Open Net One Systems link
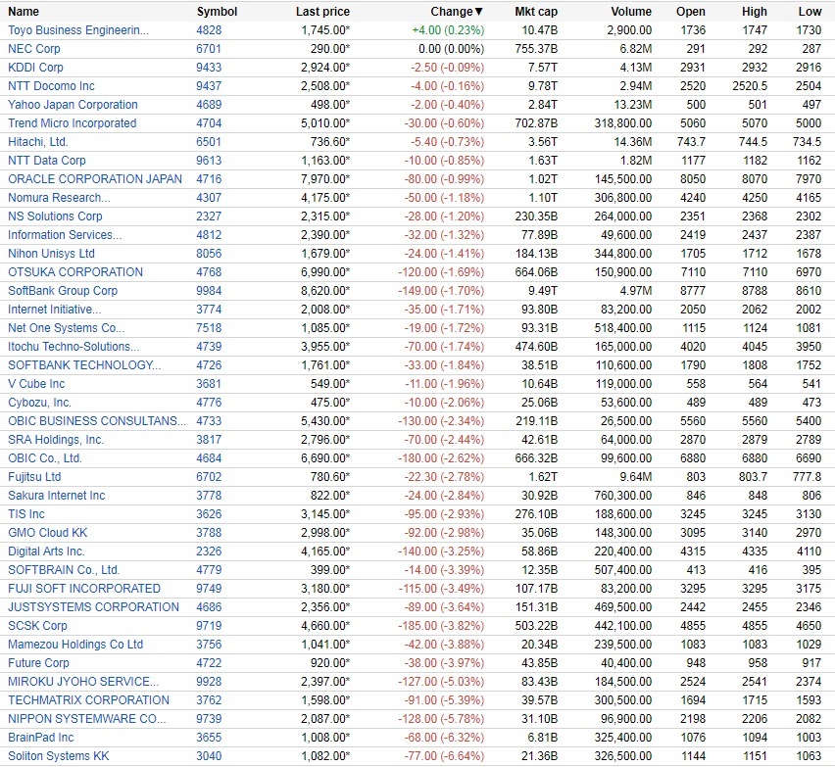Viewport: 835px width, 767px height. 67,328
